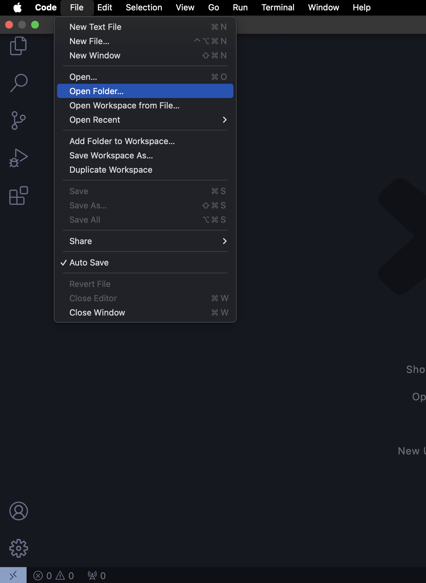Open the Extensions view

(x=18, y=195)
